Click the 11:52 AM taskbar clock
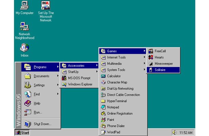Screen dimensions: 209x136 (186, 132)
